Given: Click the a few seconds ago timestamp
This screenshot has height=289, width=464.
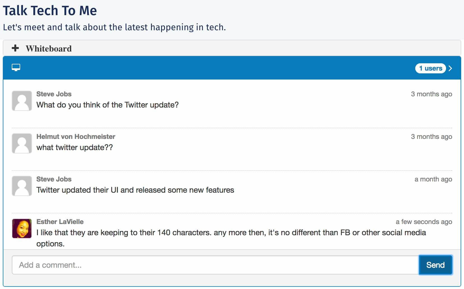Looking at the screenshot, I should pyautogui.click(x=424, y=222).
